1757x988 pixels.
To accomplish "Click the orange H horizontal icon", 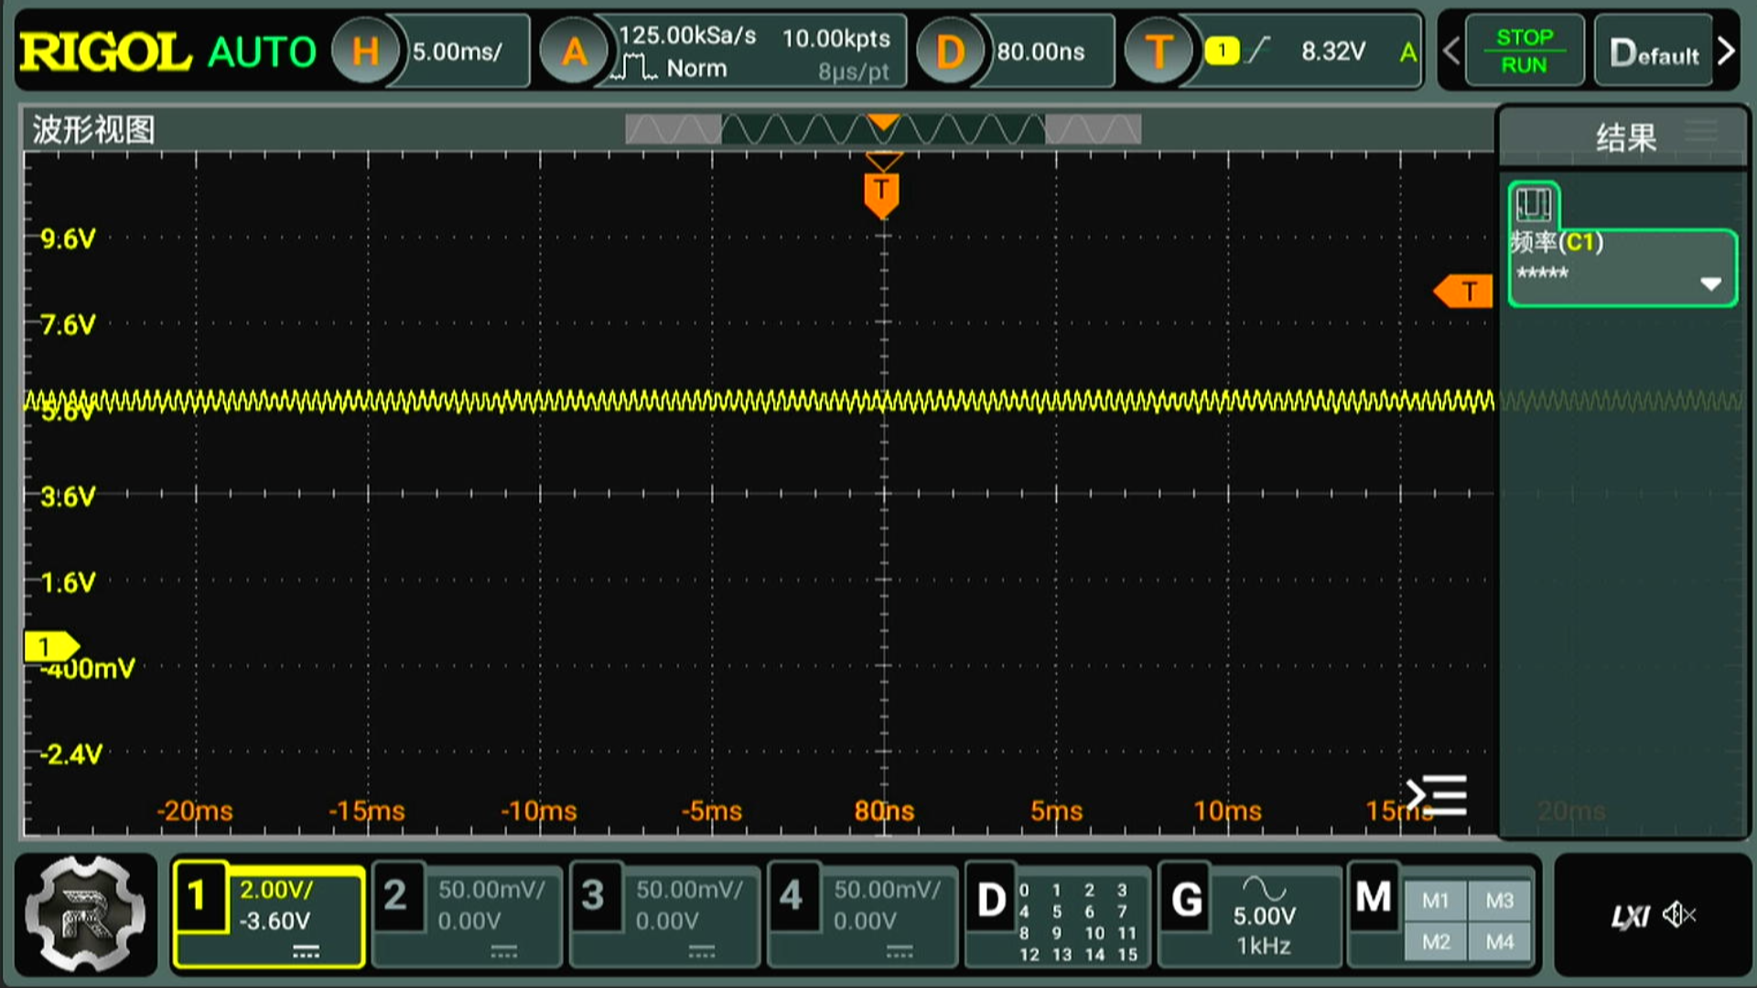I will (x=365, y=51).
